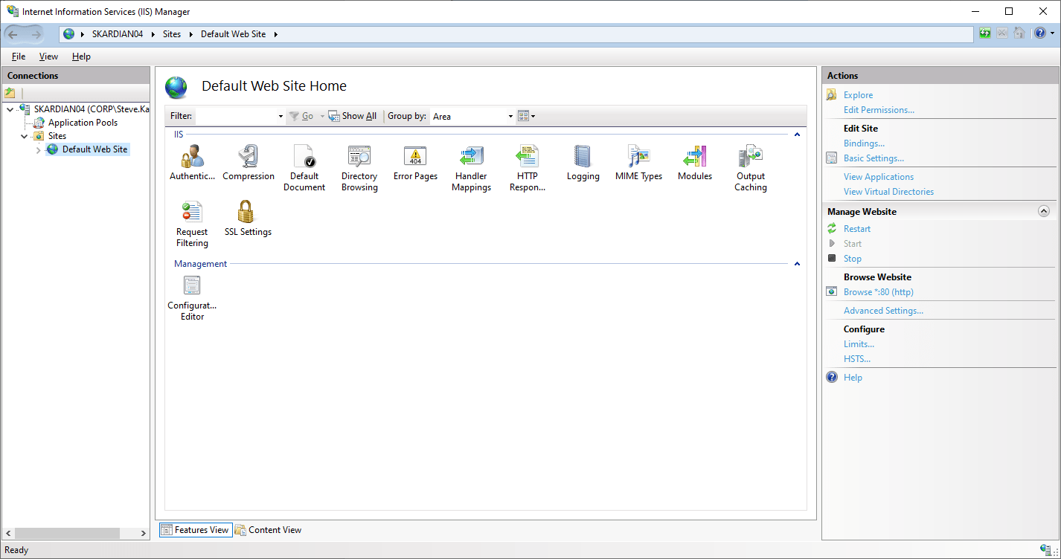
Task: Open HTTP Response Headers feature
Action: [x=527, y=168]
